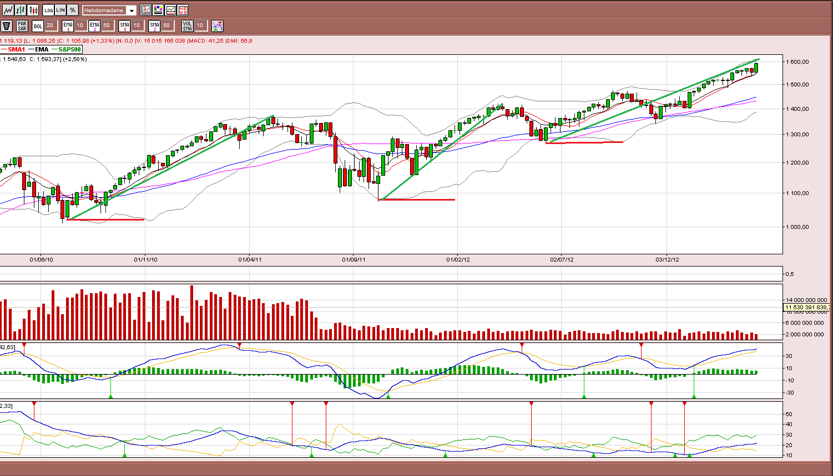Enable the LIN price scale

pos(60,10)
